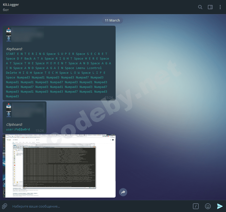Click the blurred sender name in Keyboard message

pyautogui.click(x=28, y=35)
